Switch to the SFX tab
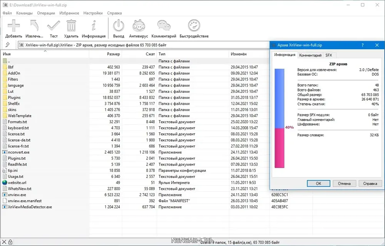385x246 pixels. (329, 55)
